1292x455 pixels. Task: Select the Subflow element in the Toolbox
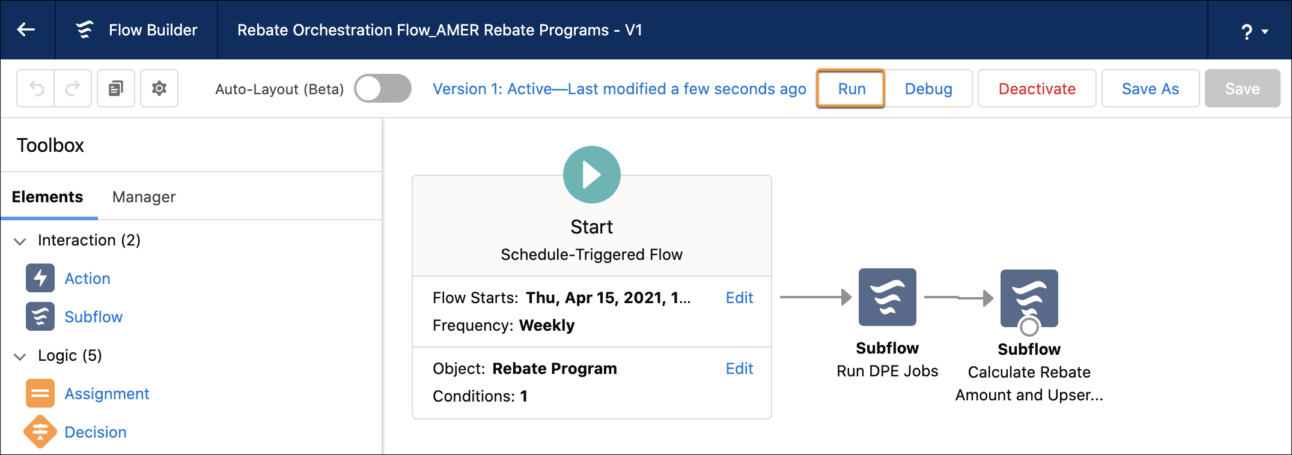(93, 316)
